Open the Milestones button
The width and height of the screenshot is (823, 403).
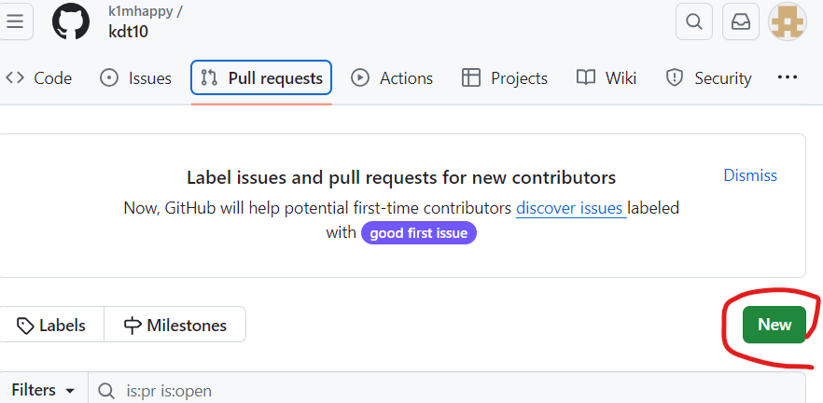(x=175, y=326)
